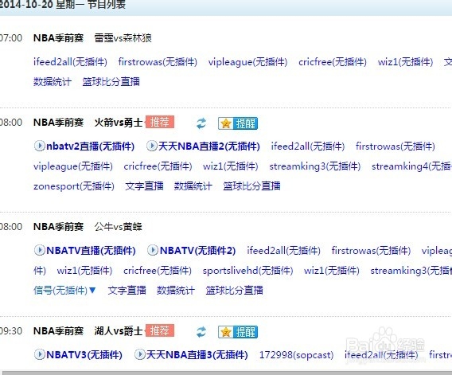This screenshot has width=452, height=375.
Task: Click the play icon before NBATV(无插件2)
Action: coord(153,250)
